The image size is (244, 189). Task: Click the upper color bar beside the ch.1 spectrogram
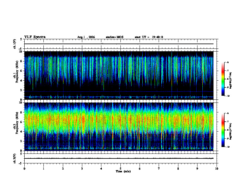click(x=223, y=79)
